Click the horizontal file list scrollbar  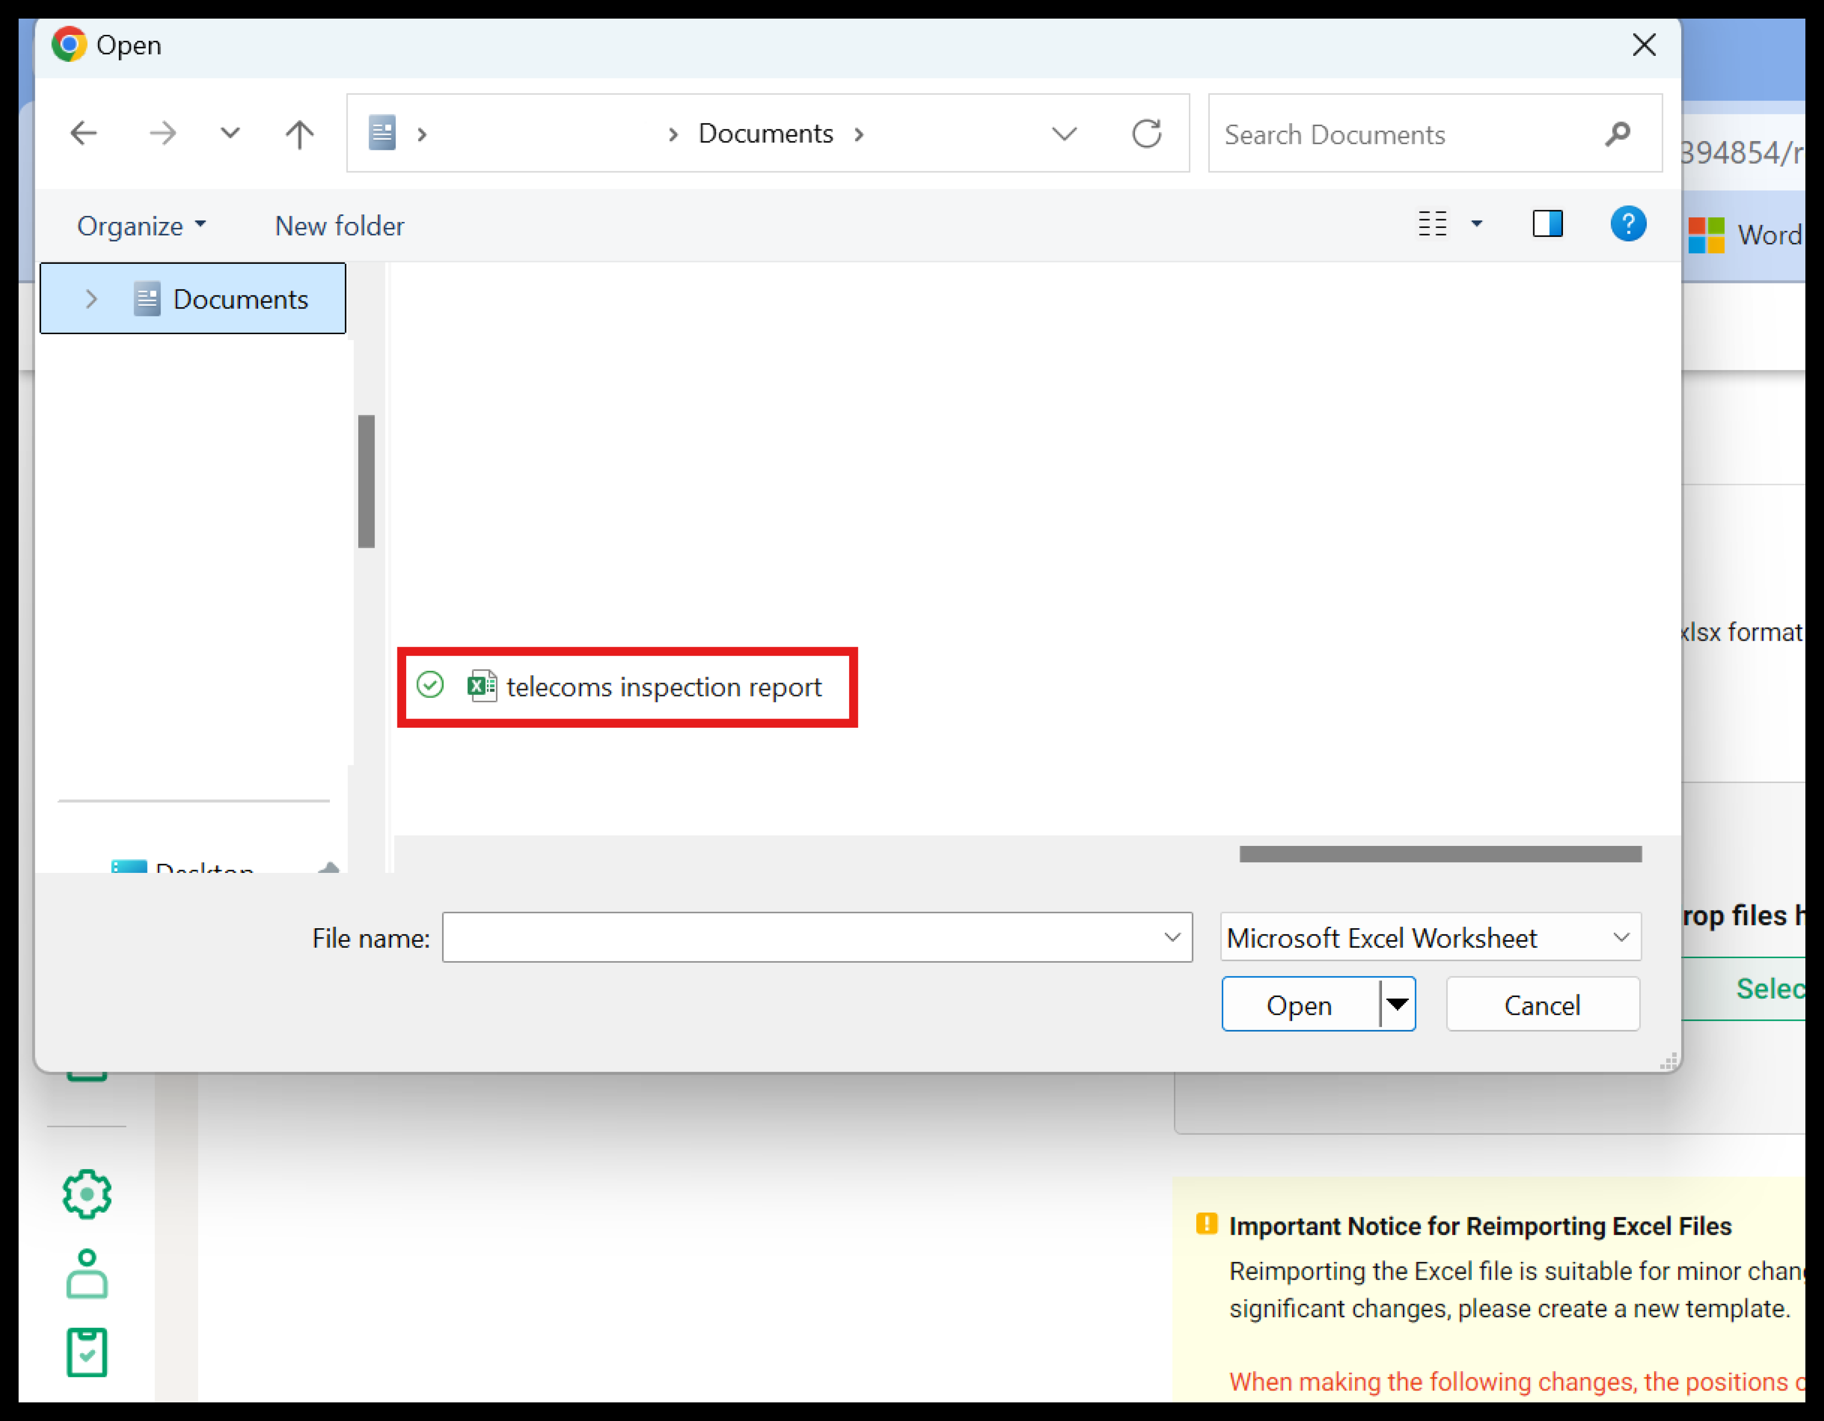click(1440, 853)
